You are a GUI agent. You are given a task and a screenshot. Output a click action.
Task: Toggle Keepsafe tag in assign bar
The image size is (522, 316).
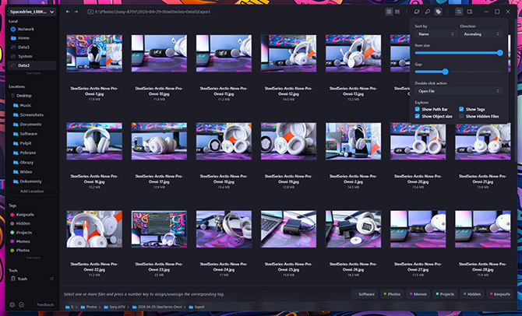tap(499, 294)
